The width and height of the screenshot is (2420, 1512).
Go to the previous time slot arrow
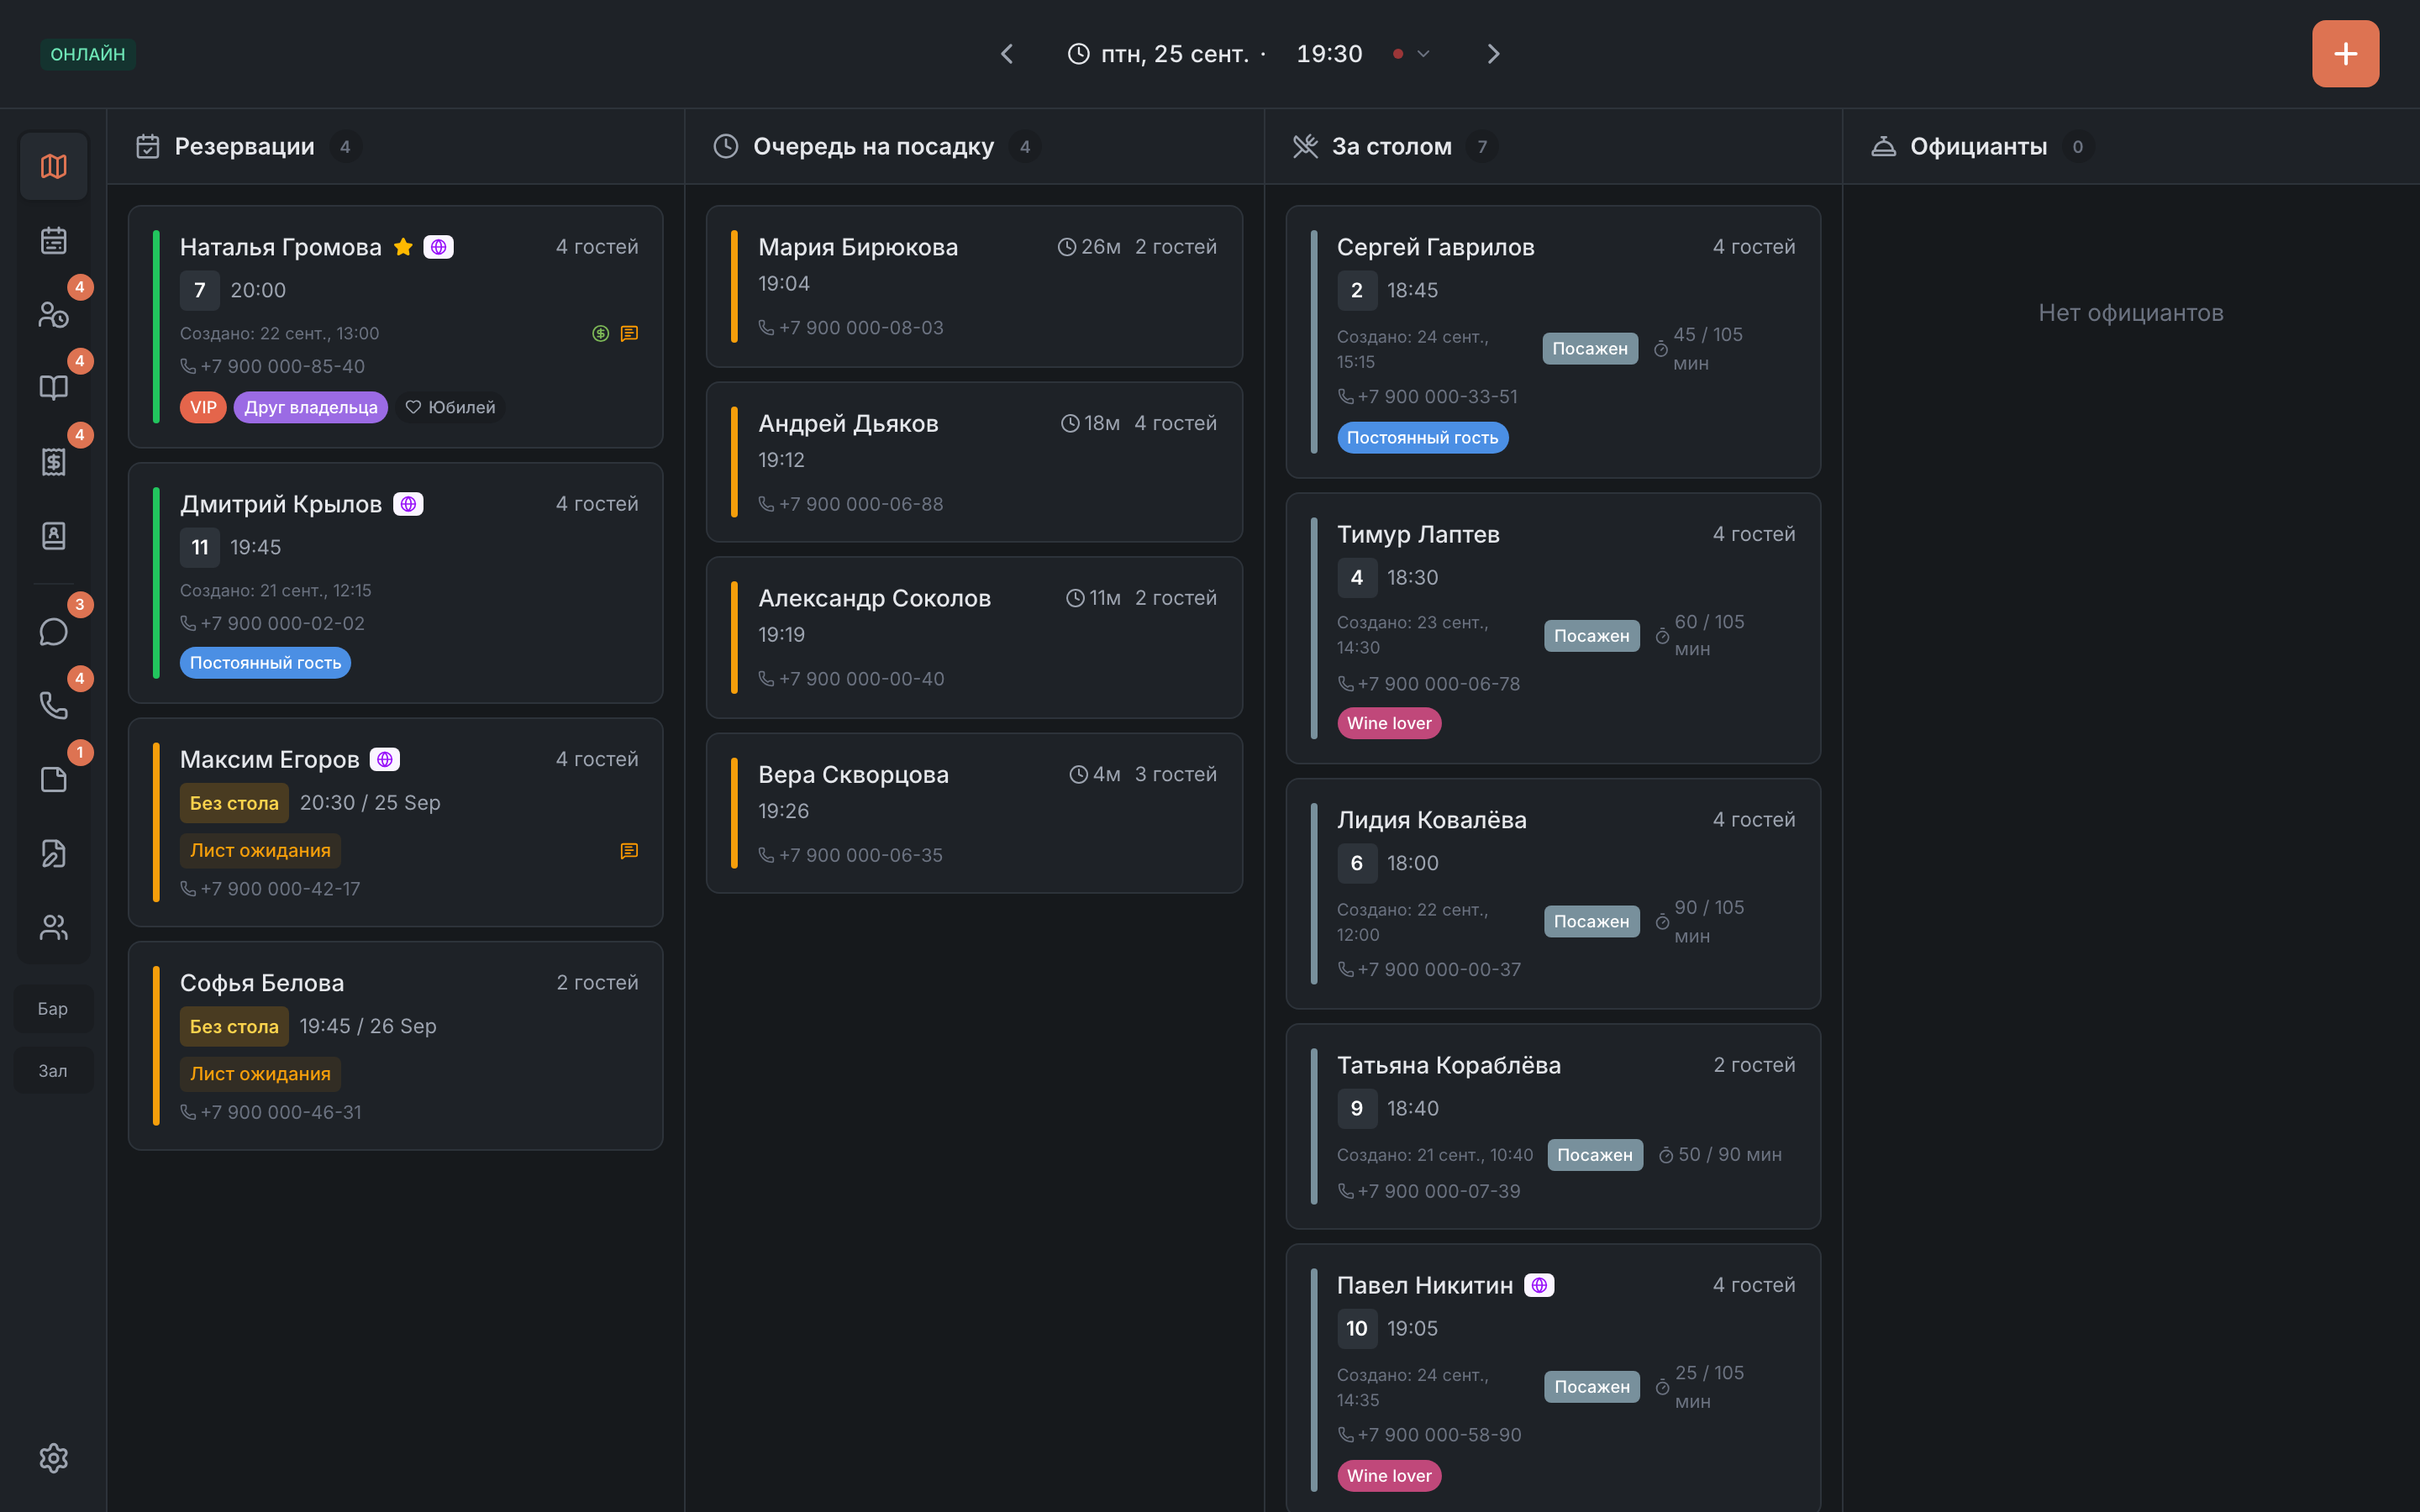(1007, 54)
